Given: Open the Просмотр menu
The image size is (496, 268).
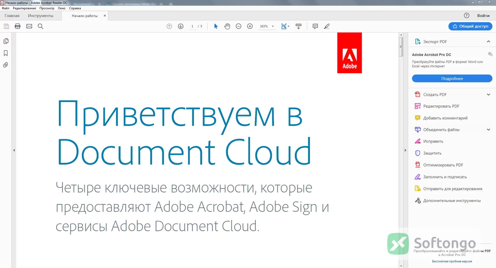Looking at the screenshot, I should point(47,8).
